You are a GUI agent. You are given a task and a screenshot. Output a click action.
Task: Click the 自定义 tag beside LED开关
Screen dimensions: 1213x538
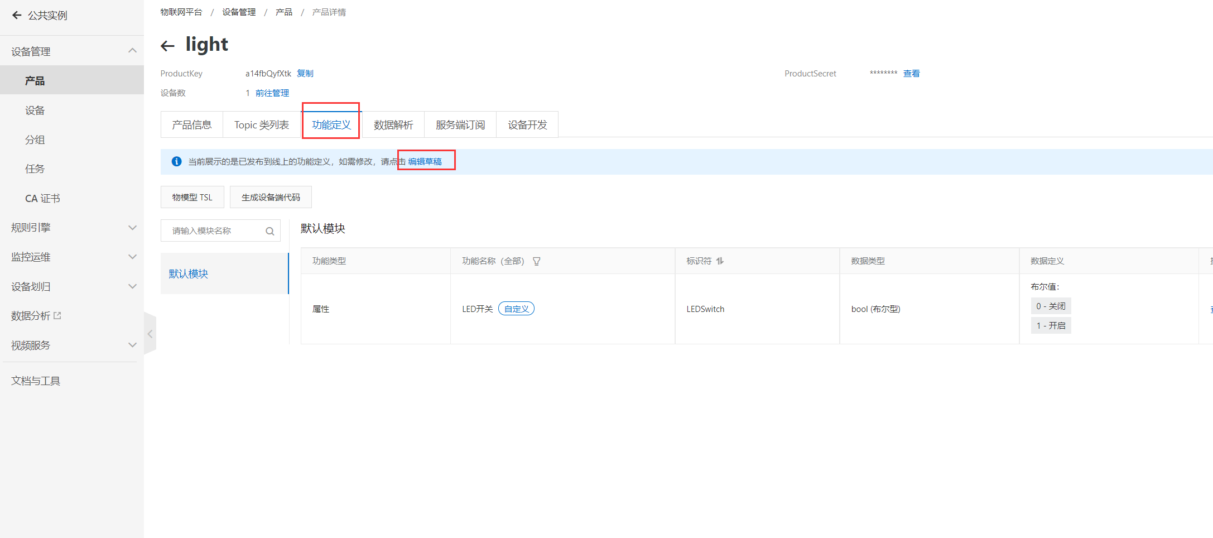516,309
